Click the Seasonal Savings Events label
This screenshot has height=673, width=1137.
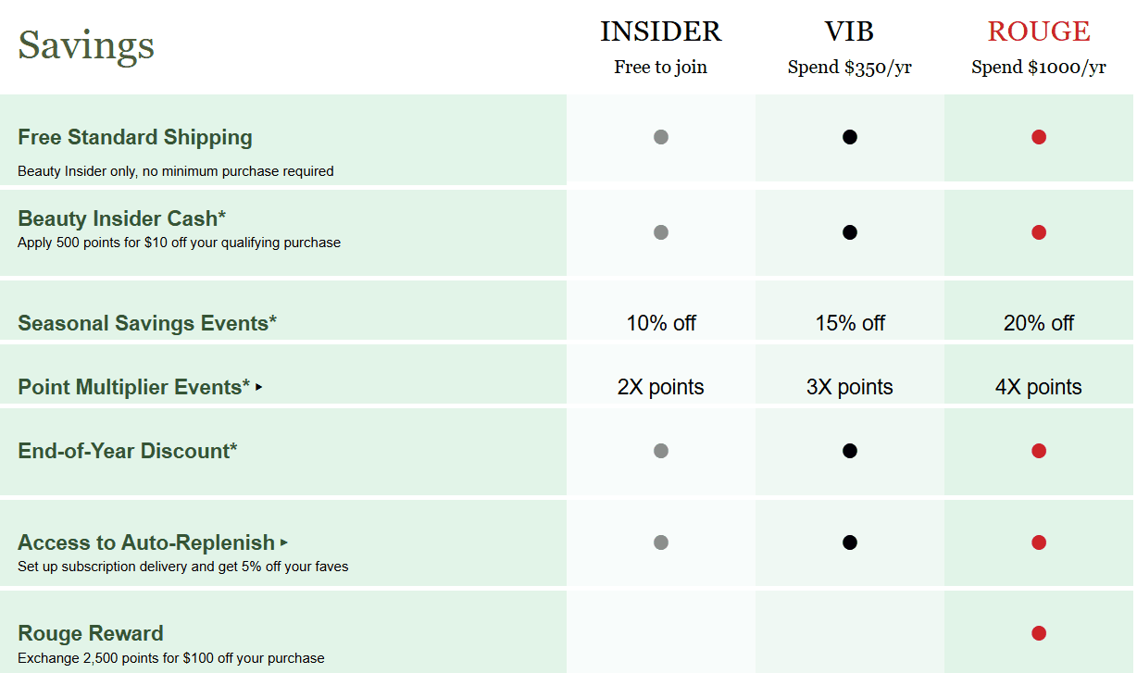(x=147, y=323)
